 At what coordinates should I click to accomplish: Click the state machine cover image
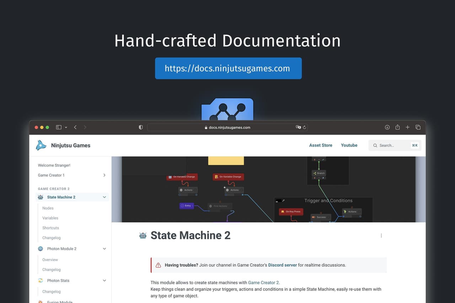pyautogui.click(x=268, y=189)
